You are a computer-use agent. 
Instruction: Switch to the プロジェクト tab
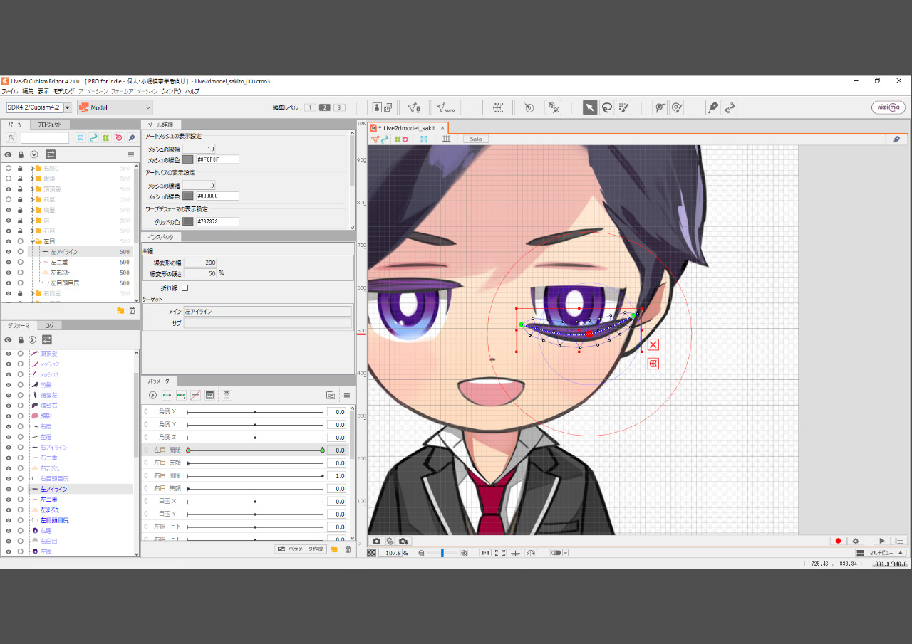pyautogui.click(x=49, y=125)
